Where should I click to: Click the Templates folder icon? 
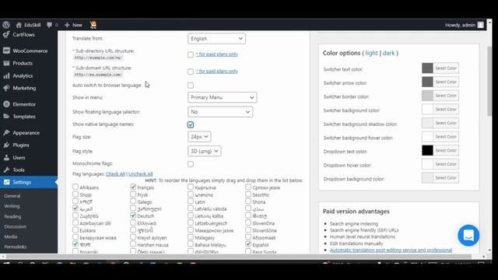[x=6, y=117]
